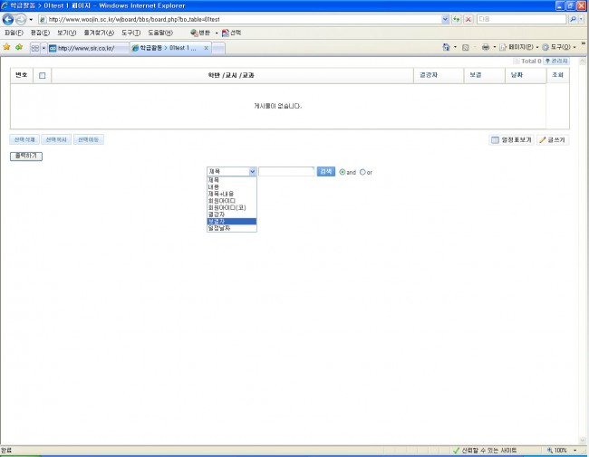Click the Quick Tabs grid icon
589x457 pixels.
35,48
